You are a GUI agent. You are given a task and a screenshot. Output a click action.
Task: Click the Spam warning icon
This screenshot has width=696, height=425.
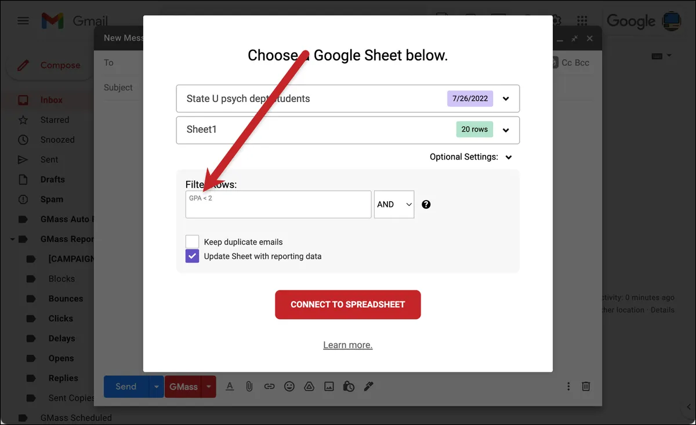(23, 199)
